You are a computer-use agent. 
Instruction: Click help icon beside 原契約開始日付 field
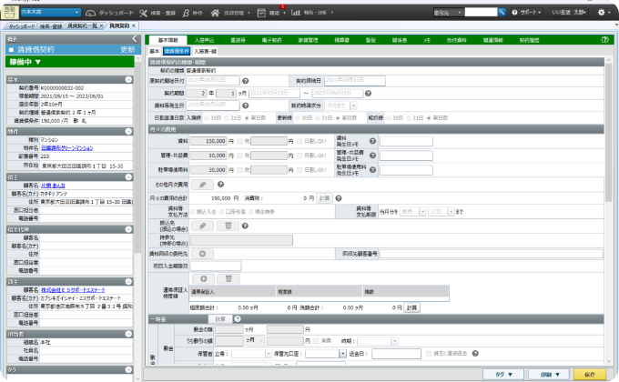click(245, 81)
